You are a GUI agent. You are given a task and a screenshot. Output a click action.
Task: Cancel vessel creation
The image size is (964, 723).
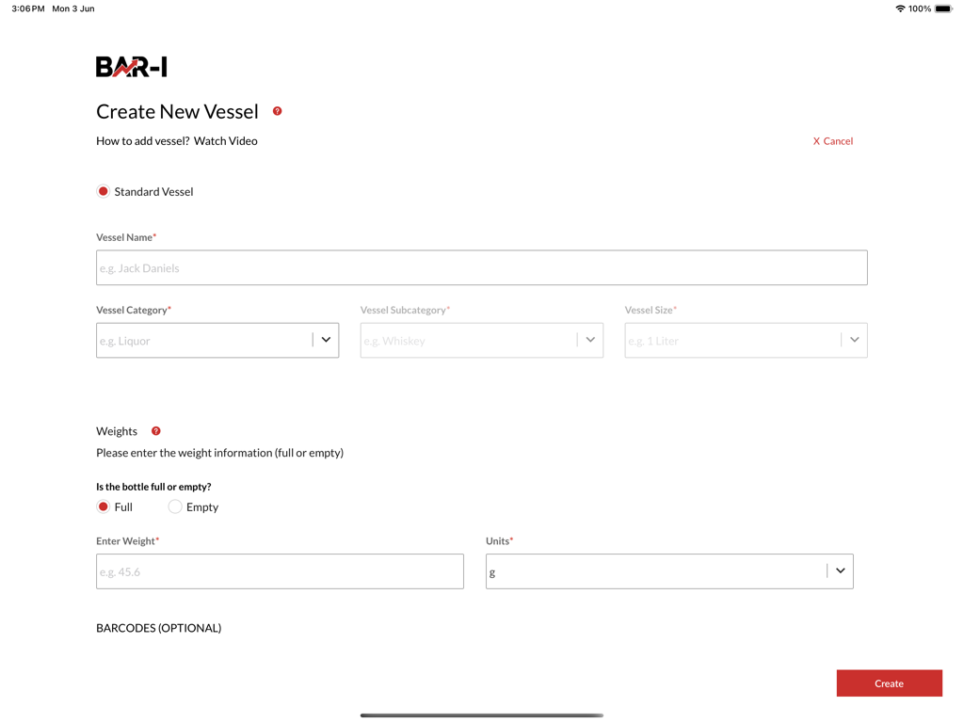pyautogui.click(x=833, y=141)
